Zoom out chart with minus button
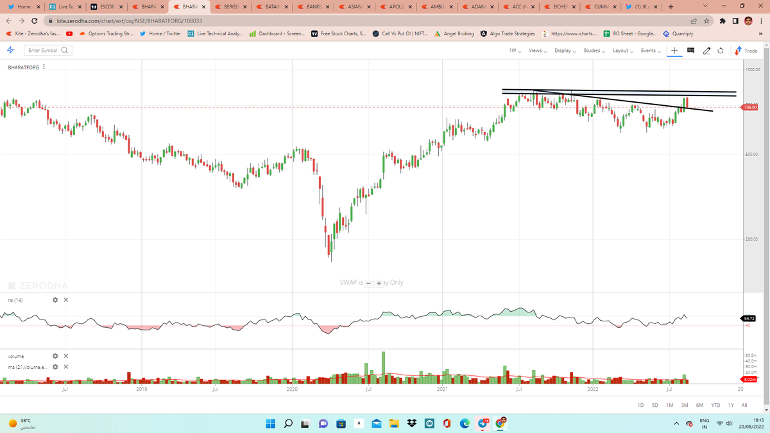Screen dimensions: 770x433 click(x=369, y=283)
